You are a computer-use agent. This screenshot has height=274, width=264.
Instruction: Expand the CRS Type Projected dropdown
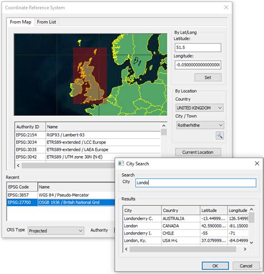(56, 231)
